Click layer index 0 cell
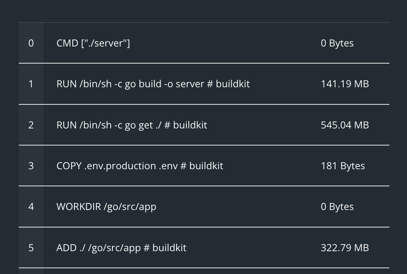Image resolution: width=407 pixels, height=274 pixels. [x=31, y=43]
